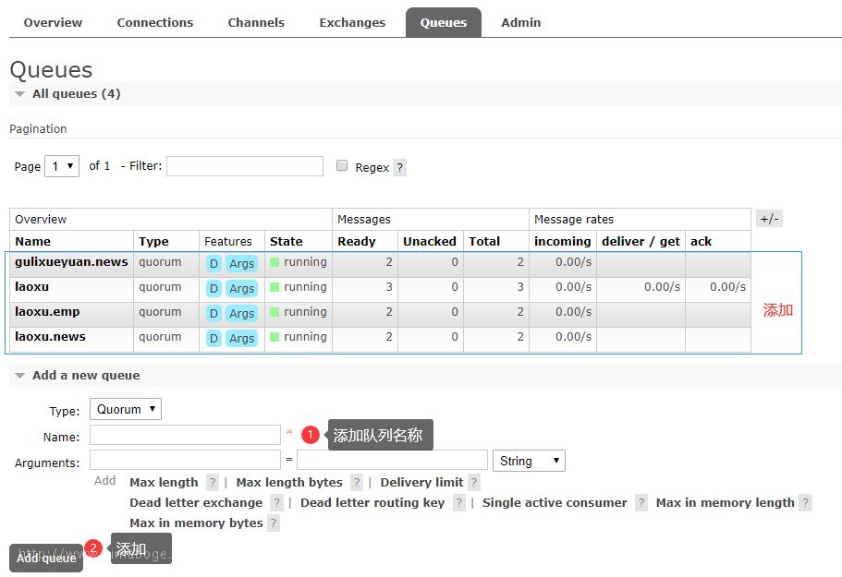Sort queues by the Type column

[153, 241]
